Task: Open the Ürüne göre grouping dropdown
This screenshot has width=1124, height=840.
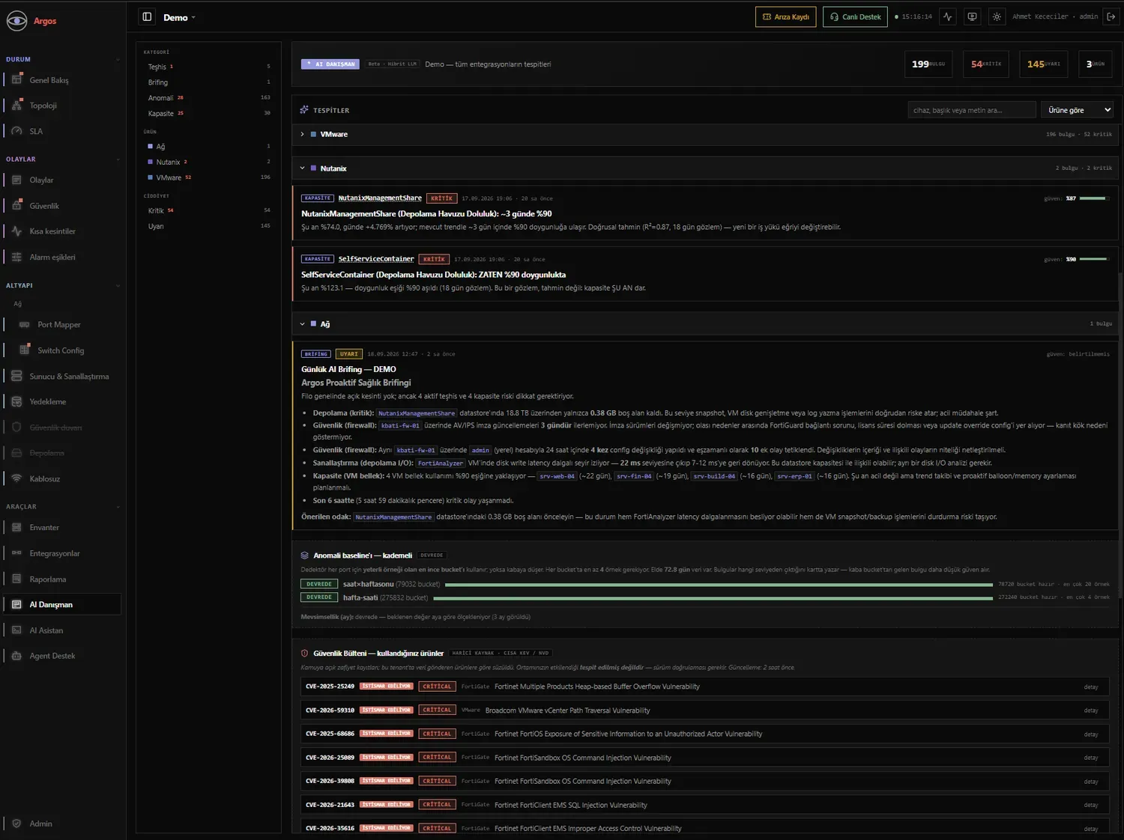Action: click(x=1077, y=110)
